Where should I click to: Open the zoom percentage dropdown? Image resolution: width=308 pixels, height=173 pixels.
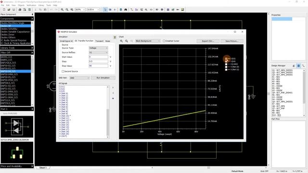tap(80, 10)
